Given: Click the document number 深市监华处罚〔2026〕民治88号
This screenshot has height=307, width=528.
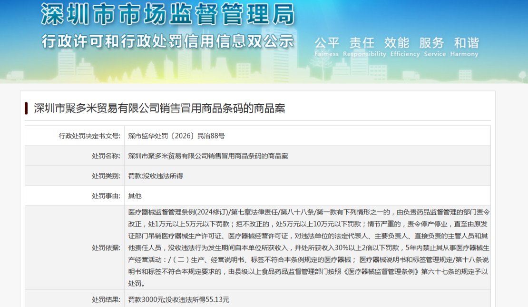Looking at the screenshot, I should point(176,136).
